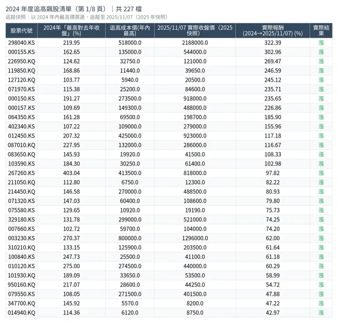Select stock code 347700.KQ
This screenshot has width=338, height=323.
tap(21, 303)
